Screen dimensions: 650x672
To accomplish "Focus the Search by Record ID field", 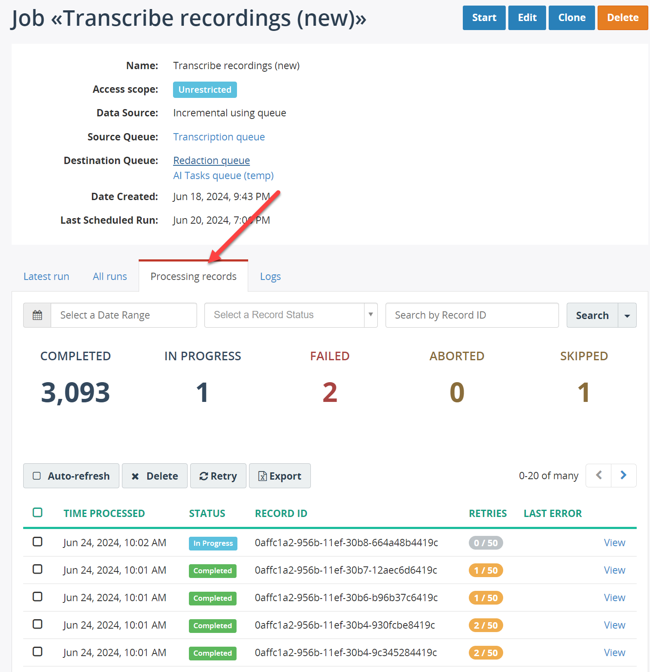I will point(472,315).
